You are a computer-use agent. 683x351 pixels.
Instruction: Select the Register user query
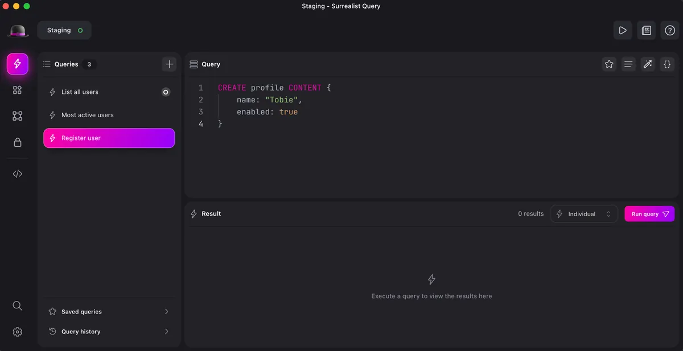click(109, 138)
